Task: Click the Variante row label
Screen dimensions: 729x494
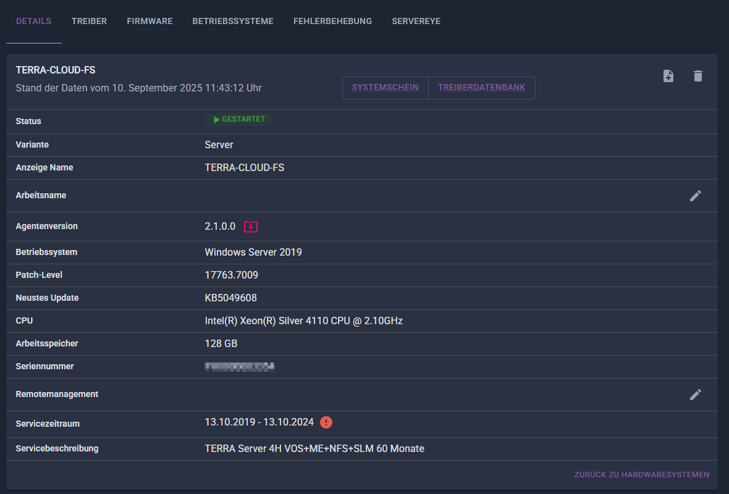Action: point(32,144)
